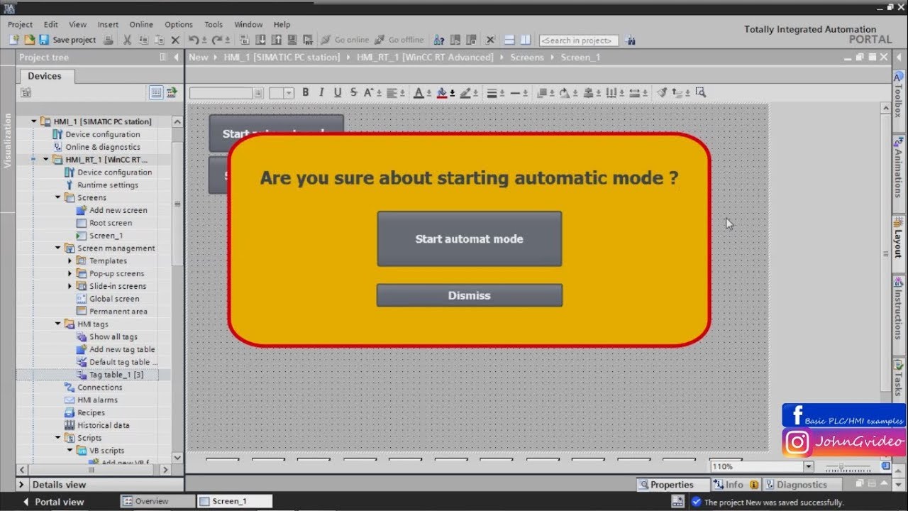This screenshot has height=511, width=908.
Task: Click the Open project icon
Action: tap(30, 40)
